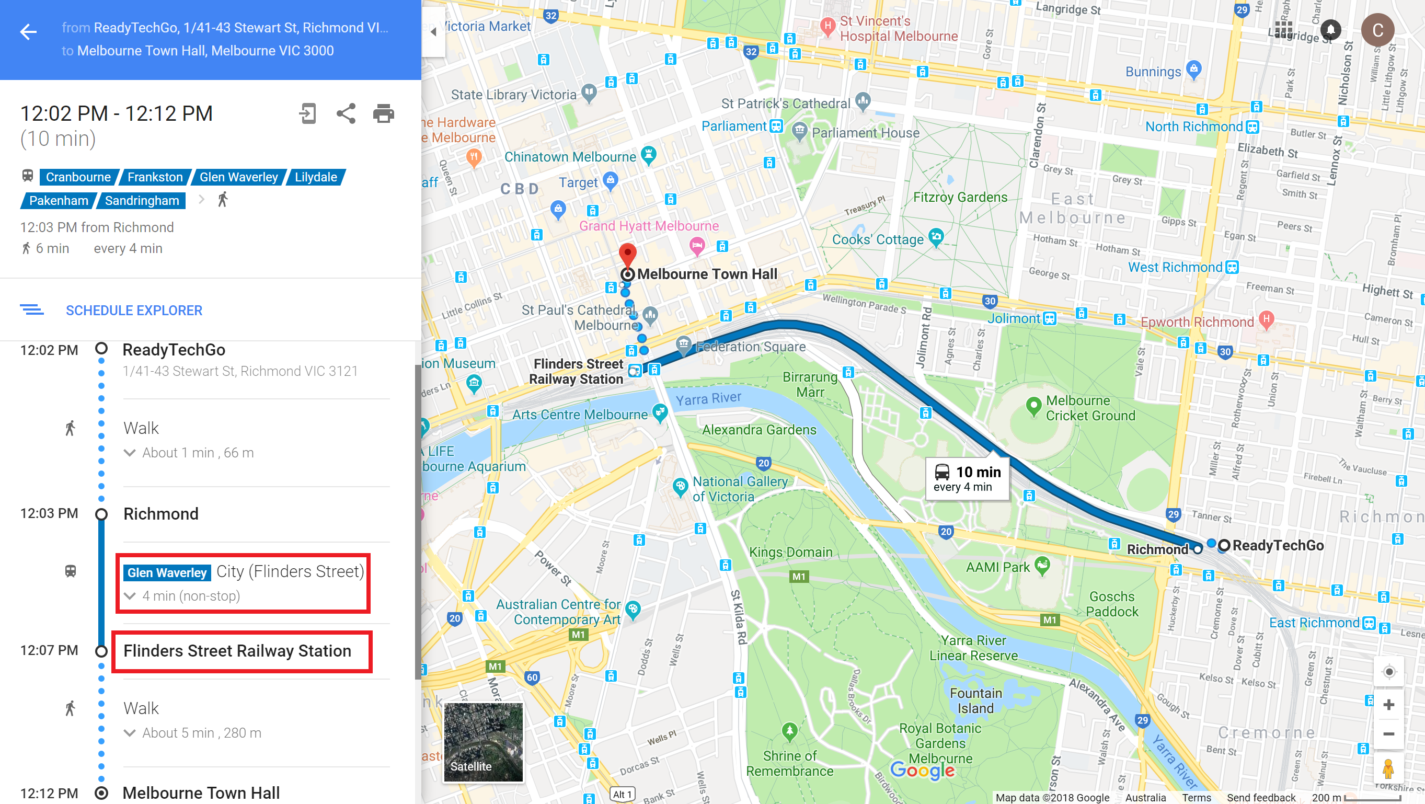Zoom out on the map
1425x804 pixels.
[1388, 734]
